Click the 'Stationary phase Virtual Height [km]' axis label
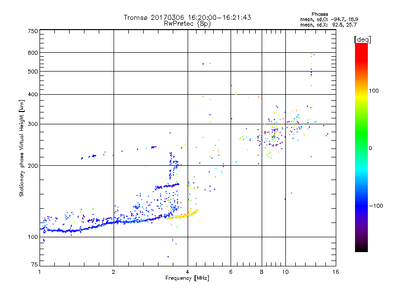395x296 pixels. coord(22,148)
